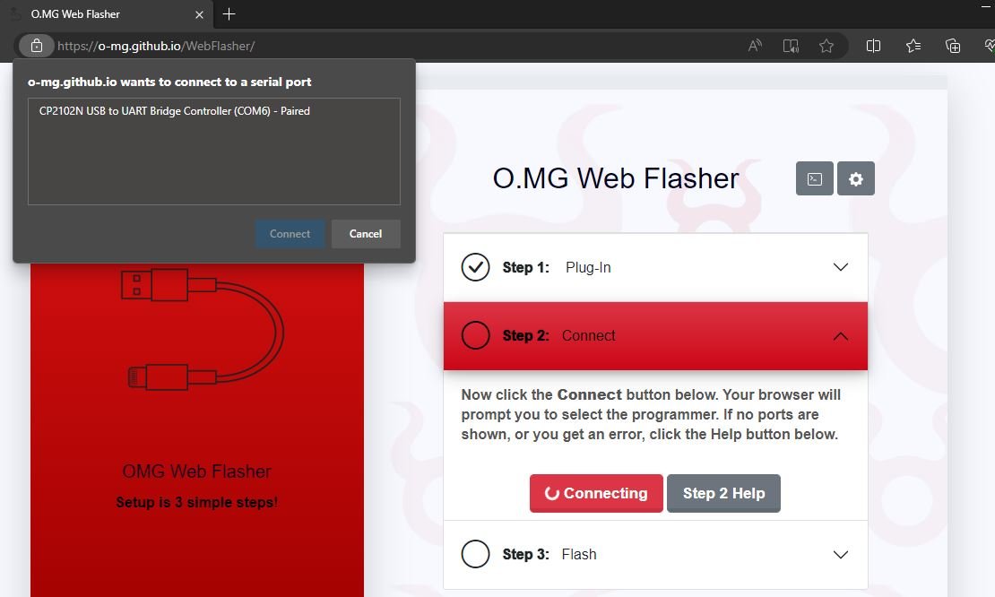Add page to favorites star icon
Viewport: 995px width, 597px height.
(x=826, y=46)
